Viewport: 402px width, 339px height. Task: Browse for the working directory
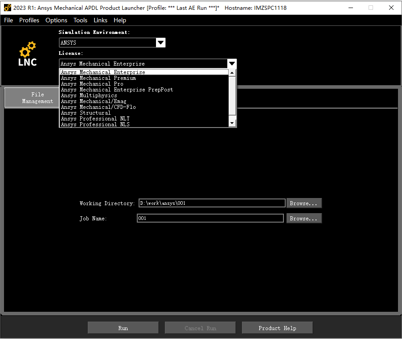[304, 203]
